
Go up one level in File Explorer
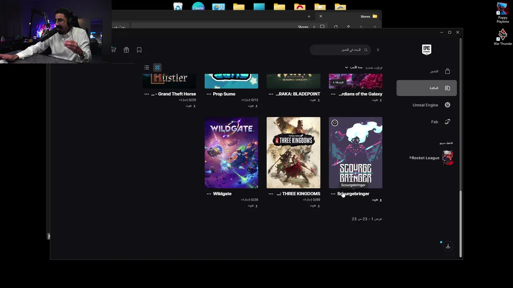349,27
